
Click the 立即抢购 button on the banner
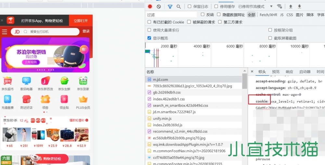[x=31, y=62]
